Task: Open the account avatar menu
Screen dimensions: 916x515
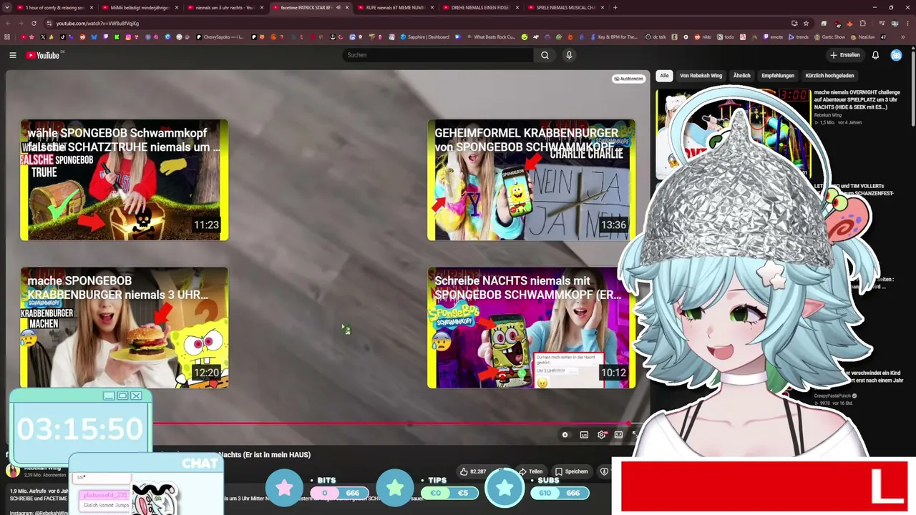Action: pos(896,55)
